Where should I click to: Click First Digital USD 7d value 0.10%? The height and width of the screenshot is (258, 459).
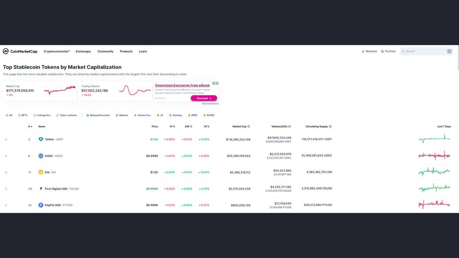(x=204, y=189)
